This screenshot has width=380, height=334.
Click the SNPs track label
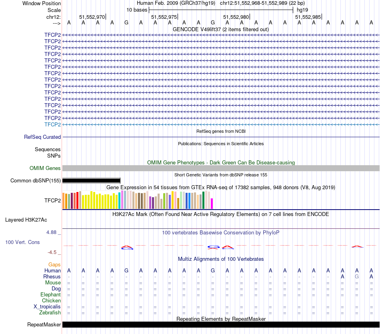point(54,156)
